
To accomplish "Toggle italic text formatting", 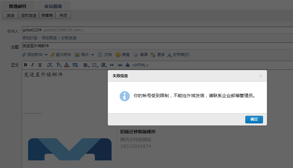I will click(32, 65).
